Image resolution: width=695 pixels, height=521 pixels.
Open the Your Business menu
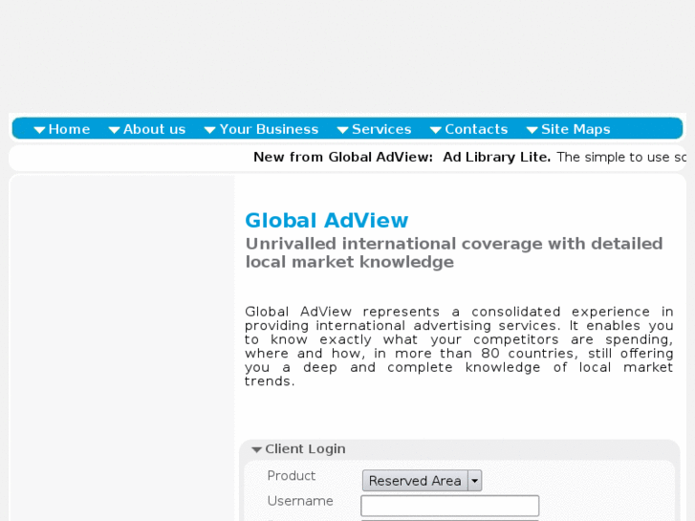pos(269,129)
